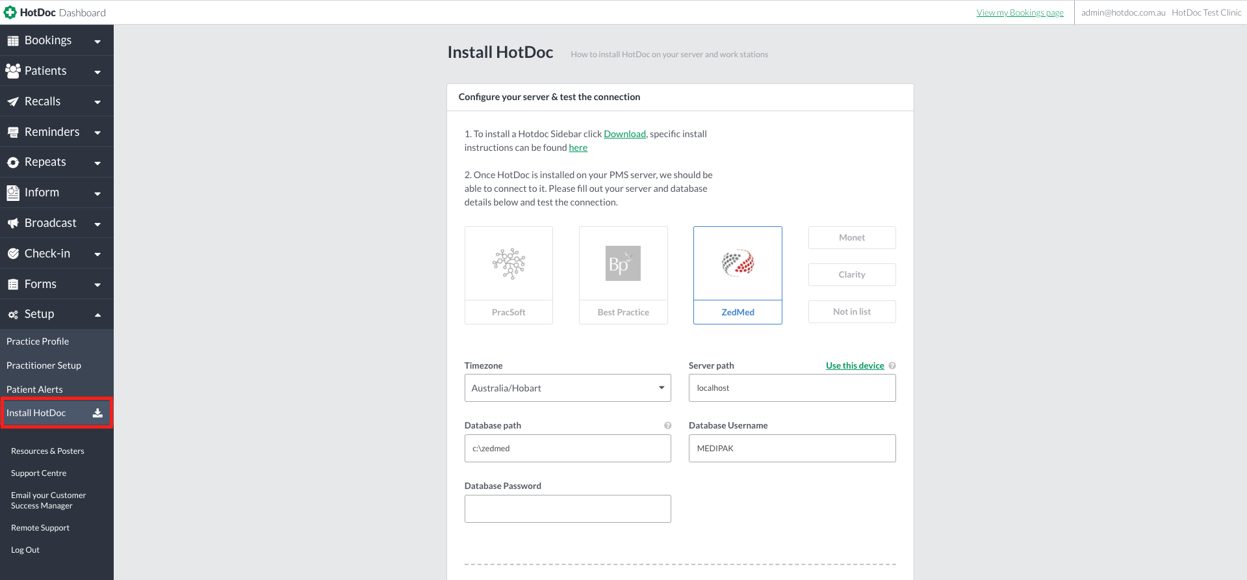Select the PracSoft logo tile
The height and width of the screenshot is (580, 1247).
click(x=509, y=263)
